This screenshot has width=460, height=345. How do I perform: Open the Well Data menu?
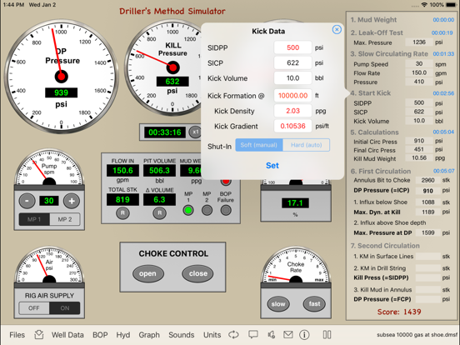pos(67,335)
